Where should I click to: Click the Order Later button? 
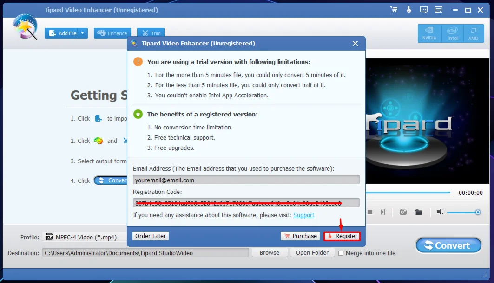point(151,236)
